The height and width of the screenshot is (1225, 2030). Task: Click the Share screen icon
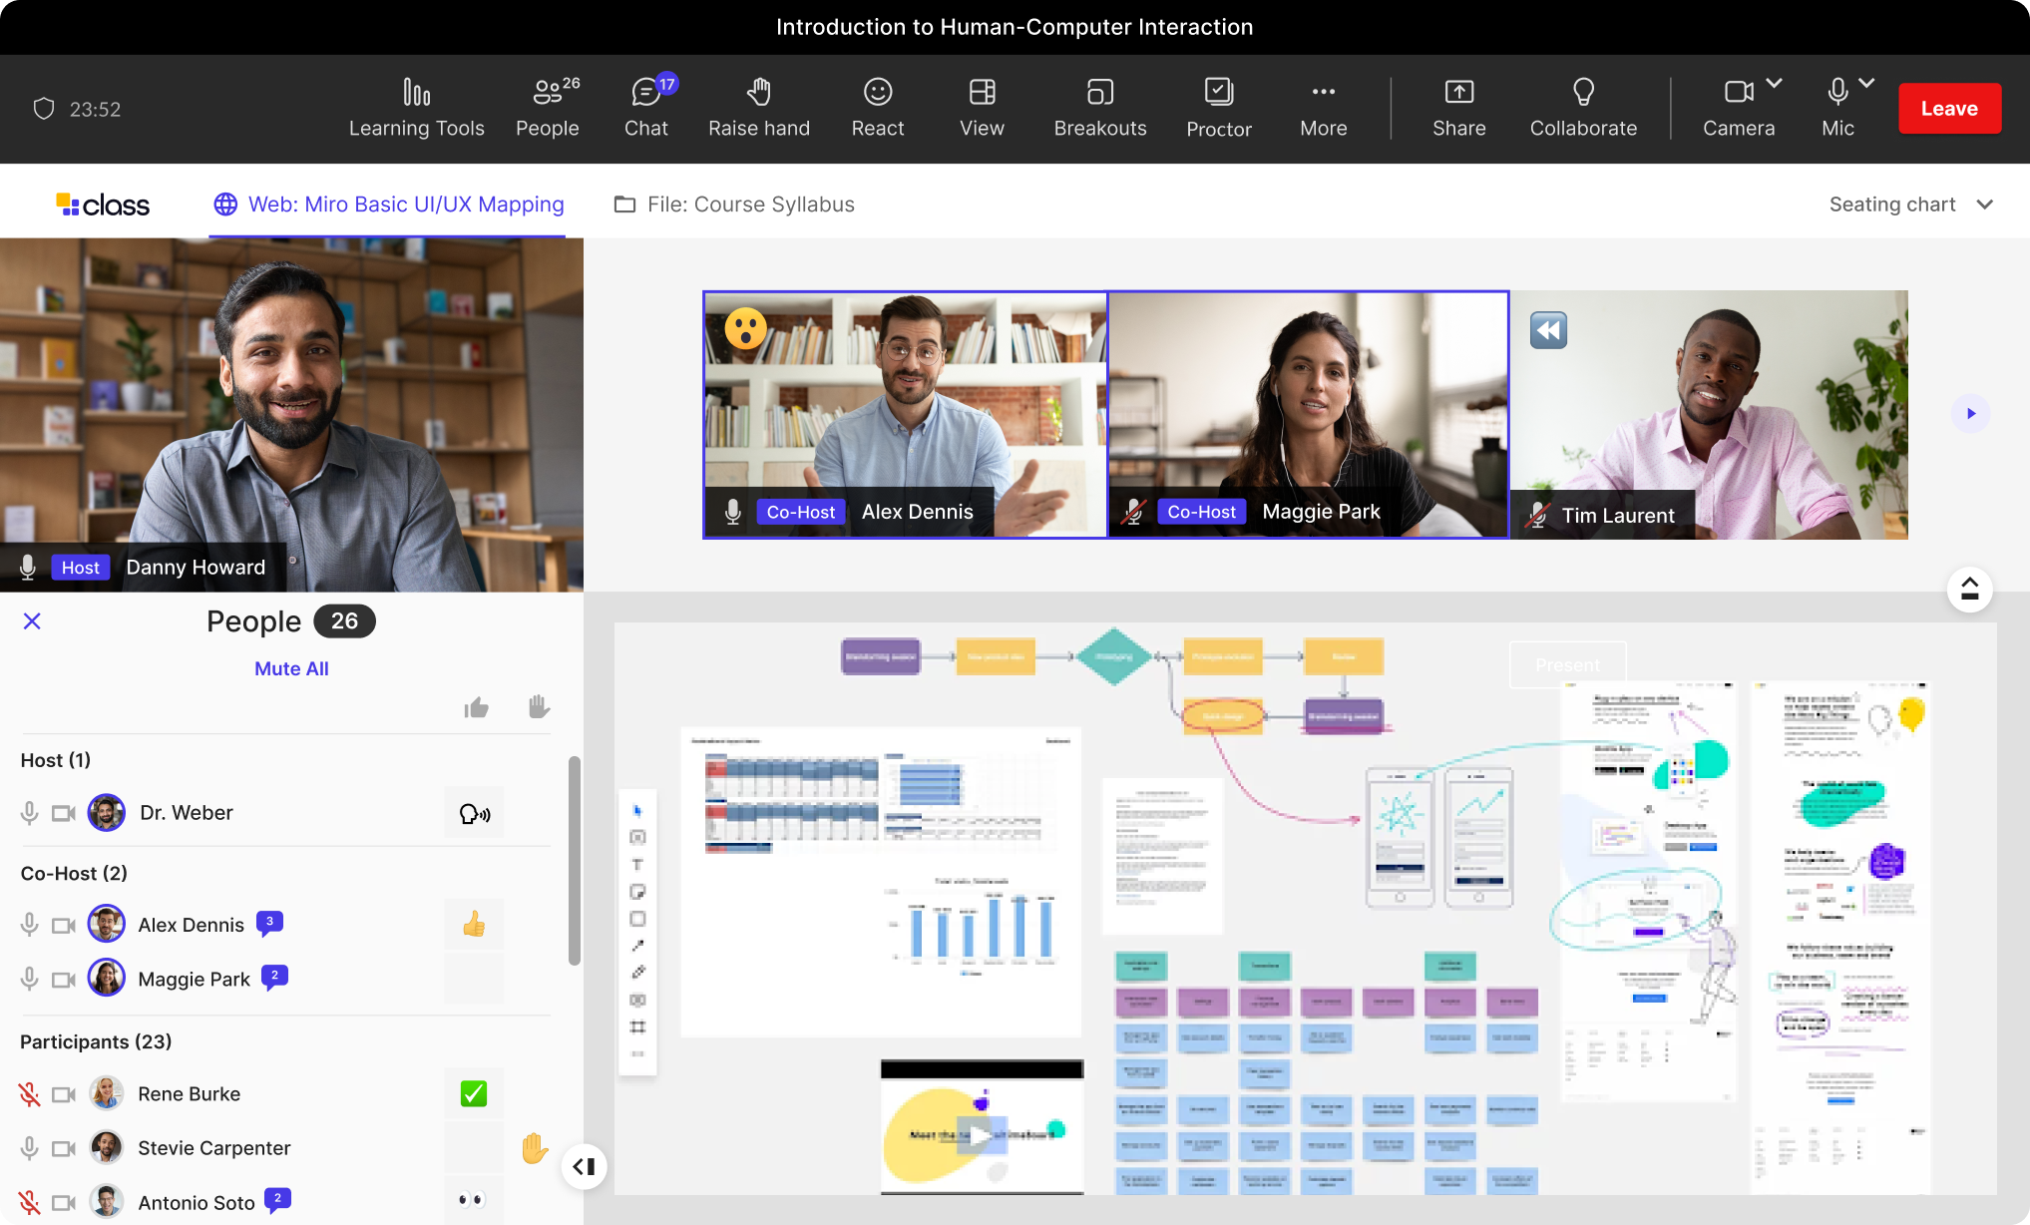pyautogui.click(x=1458, y=93)
